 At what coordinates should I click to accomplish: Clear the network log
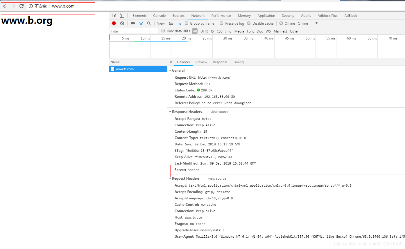point(122,23)
